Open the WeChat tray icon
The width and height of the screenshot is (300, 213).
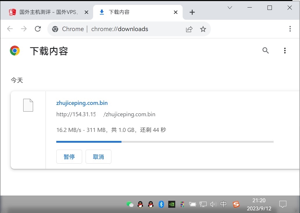(130, 204)
